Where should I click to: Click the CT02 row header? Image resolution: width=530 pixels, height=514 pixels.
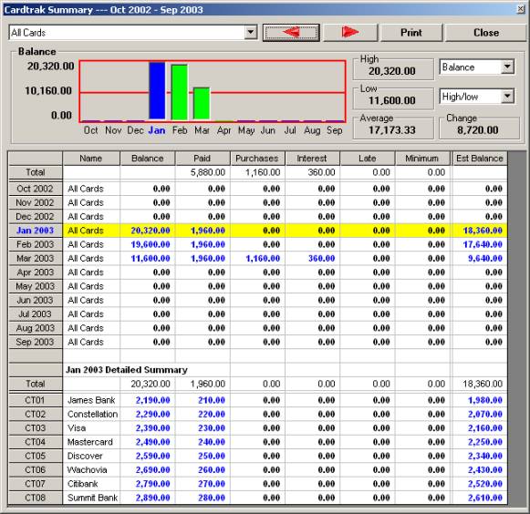pos(36,414)
